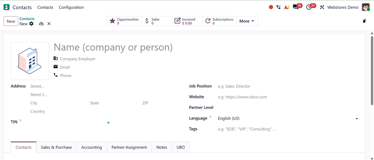The height and width of the screenshot is (160, 374).
Task: Click the contact avatar image placeholder
Action: pyautogui.click(x=30, y=61)
